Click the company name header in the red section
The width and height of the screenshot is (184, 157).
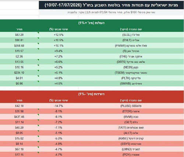coord(131,100)
